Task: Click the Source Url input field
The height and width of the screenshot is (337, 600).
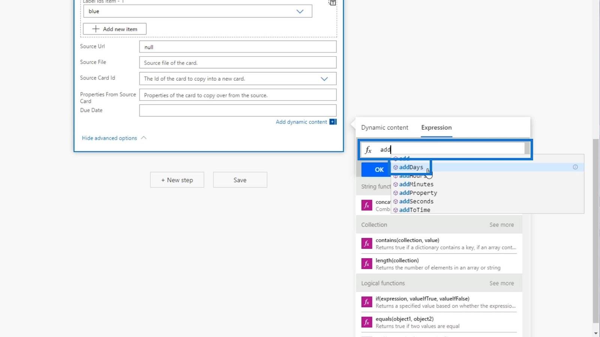Action: (238, 47)
